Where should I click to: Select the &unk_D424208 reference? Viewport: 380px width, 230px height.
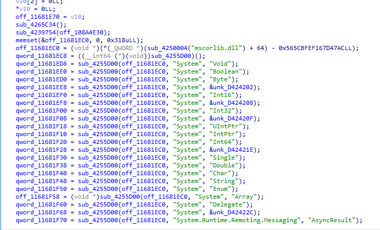(231, 103)
